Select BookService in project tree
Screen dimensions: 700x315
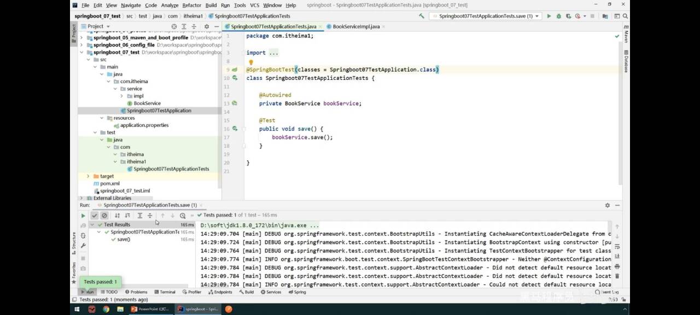click(x=144, y=103)
